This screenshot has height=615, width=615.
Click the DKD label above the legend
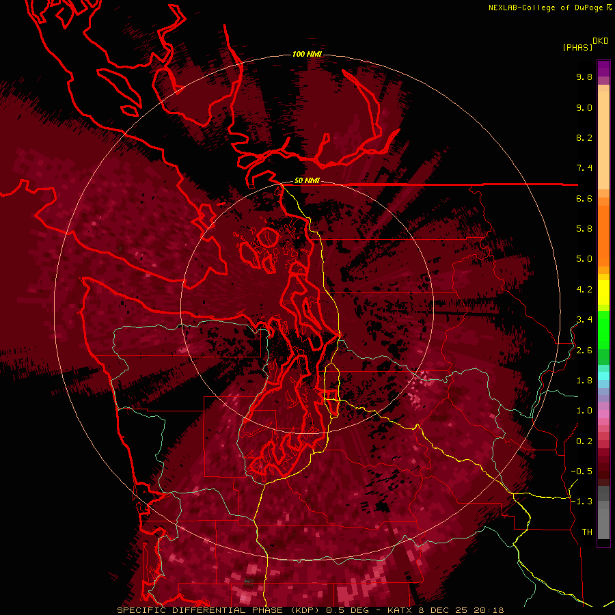pyautogui.click(x=601, y=40)
